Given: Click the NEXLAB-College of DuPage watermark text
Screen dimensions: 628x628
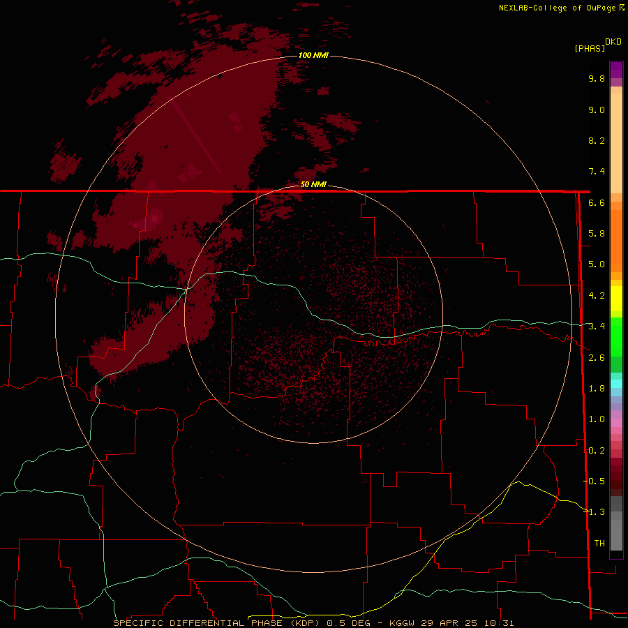Looking at the screenshot, I should [557, 8].
